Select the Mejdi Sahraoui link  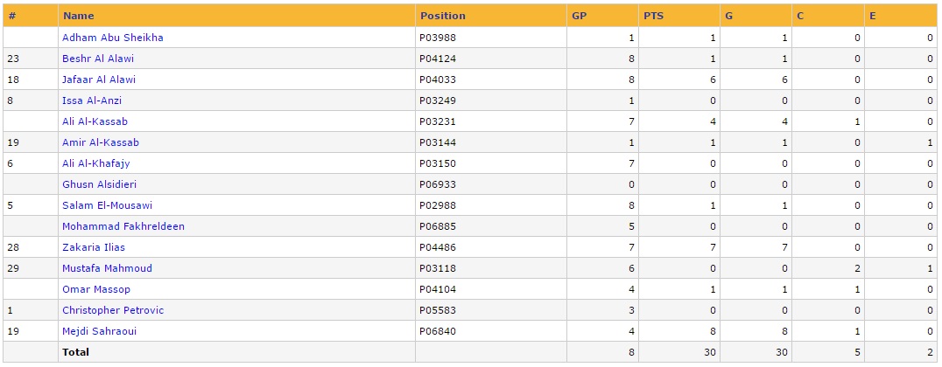pos(99,332)
